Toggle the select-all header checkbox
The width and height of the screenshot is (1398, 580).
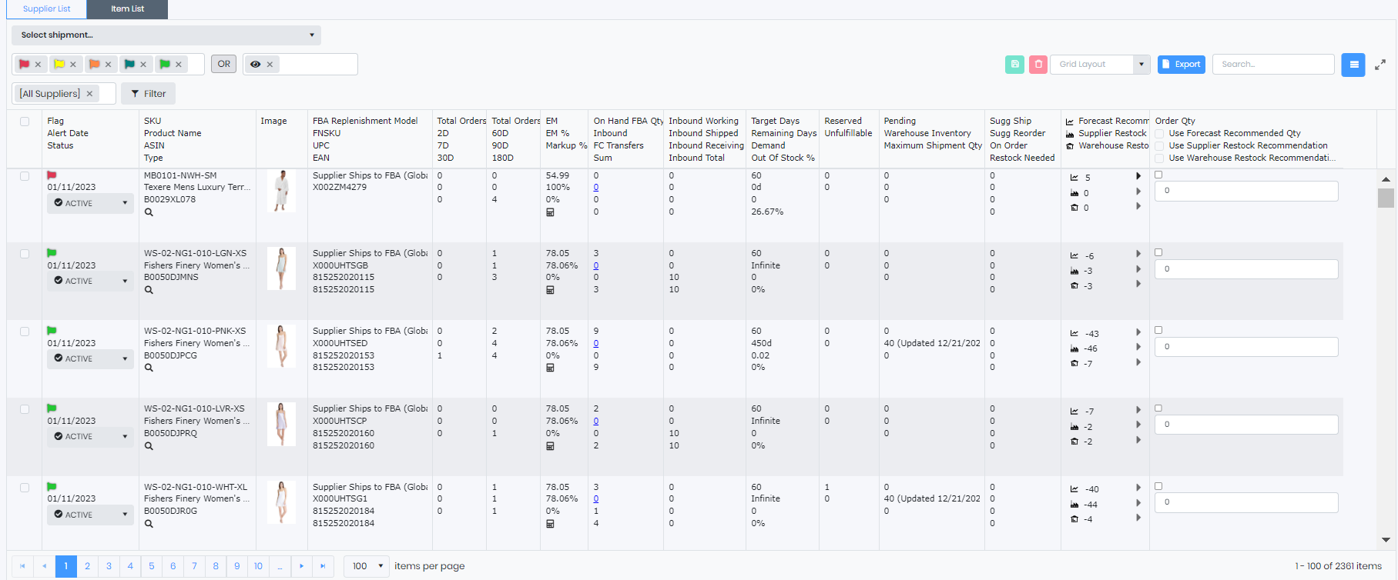[25, 122]
